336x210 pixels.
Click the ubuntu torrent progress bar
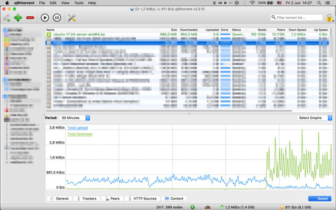click(x=225, y=34)
